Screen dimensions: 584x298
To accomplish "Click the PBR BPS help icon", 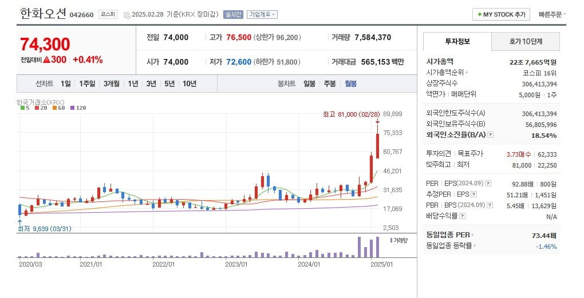I will coord(490,205).
